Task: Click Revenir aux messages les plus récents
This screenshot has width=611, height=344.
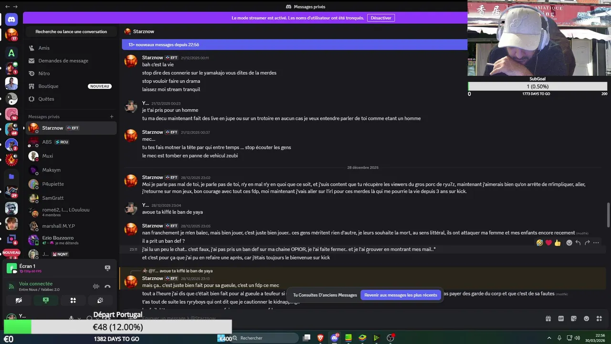Action: pos(400,295)
